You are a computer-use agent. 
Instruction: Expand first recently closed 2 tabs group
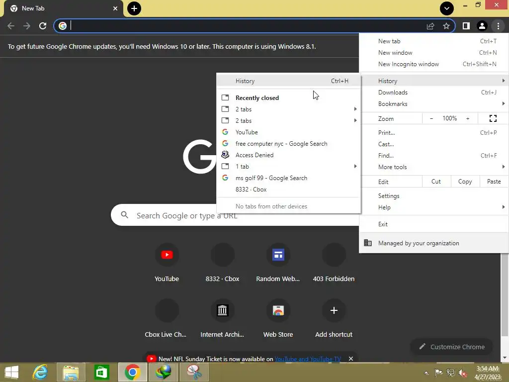click(288, 109)
